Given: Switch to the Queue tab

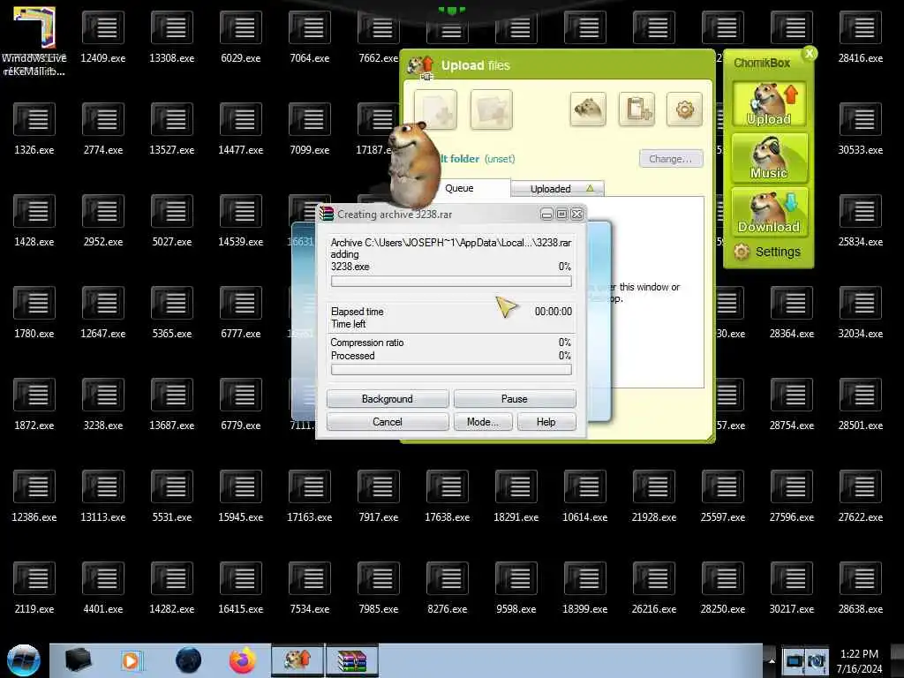Looking at the screenshot, I should [459, 188].
